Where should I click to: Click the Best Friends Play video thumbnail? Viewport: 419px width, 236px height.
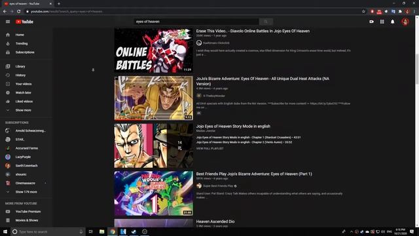click(x=153, y=193)
